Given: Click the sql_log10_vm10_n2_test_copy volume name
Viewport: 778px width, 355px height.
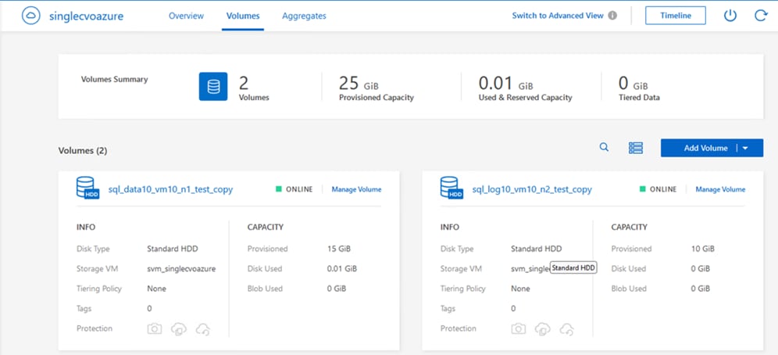Looking at the screenshot, I should (532, 189).
